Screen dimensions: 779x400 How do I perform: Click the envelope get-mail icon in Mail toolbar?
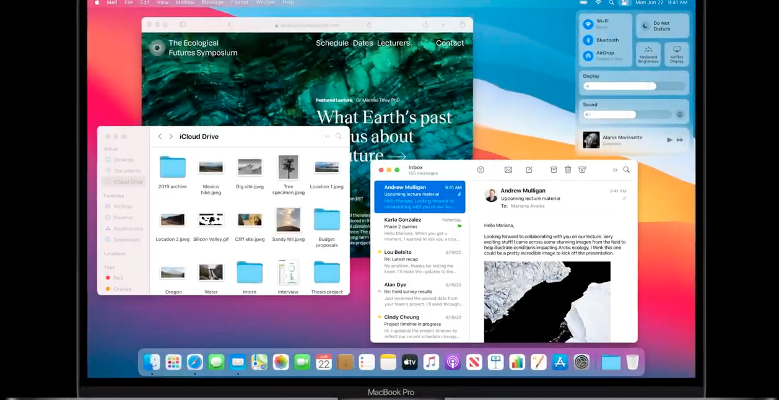(x=508, y=170)
